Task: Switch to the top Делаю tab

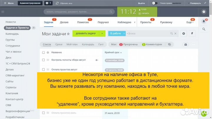Action: pyautogui.click(x=64, y=22)
